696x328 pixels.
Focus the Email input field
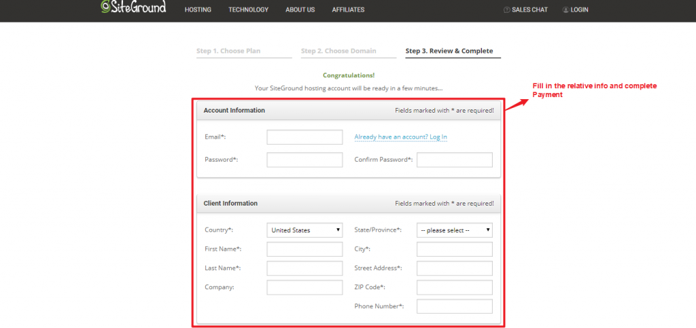tap(304, 137)
